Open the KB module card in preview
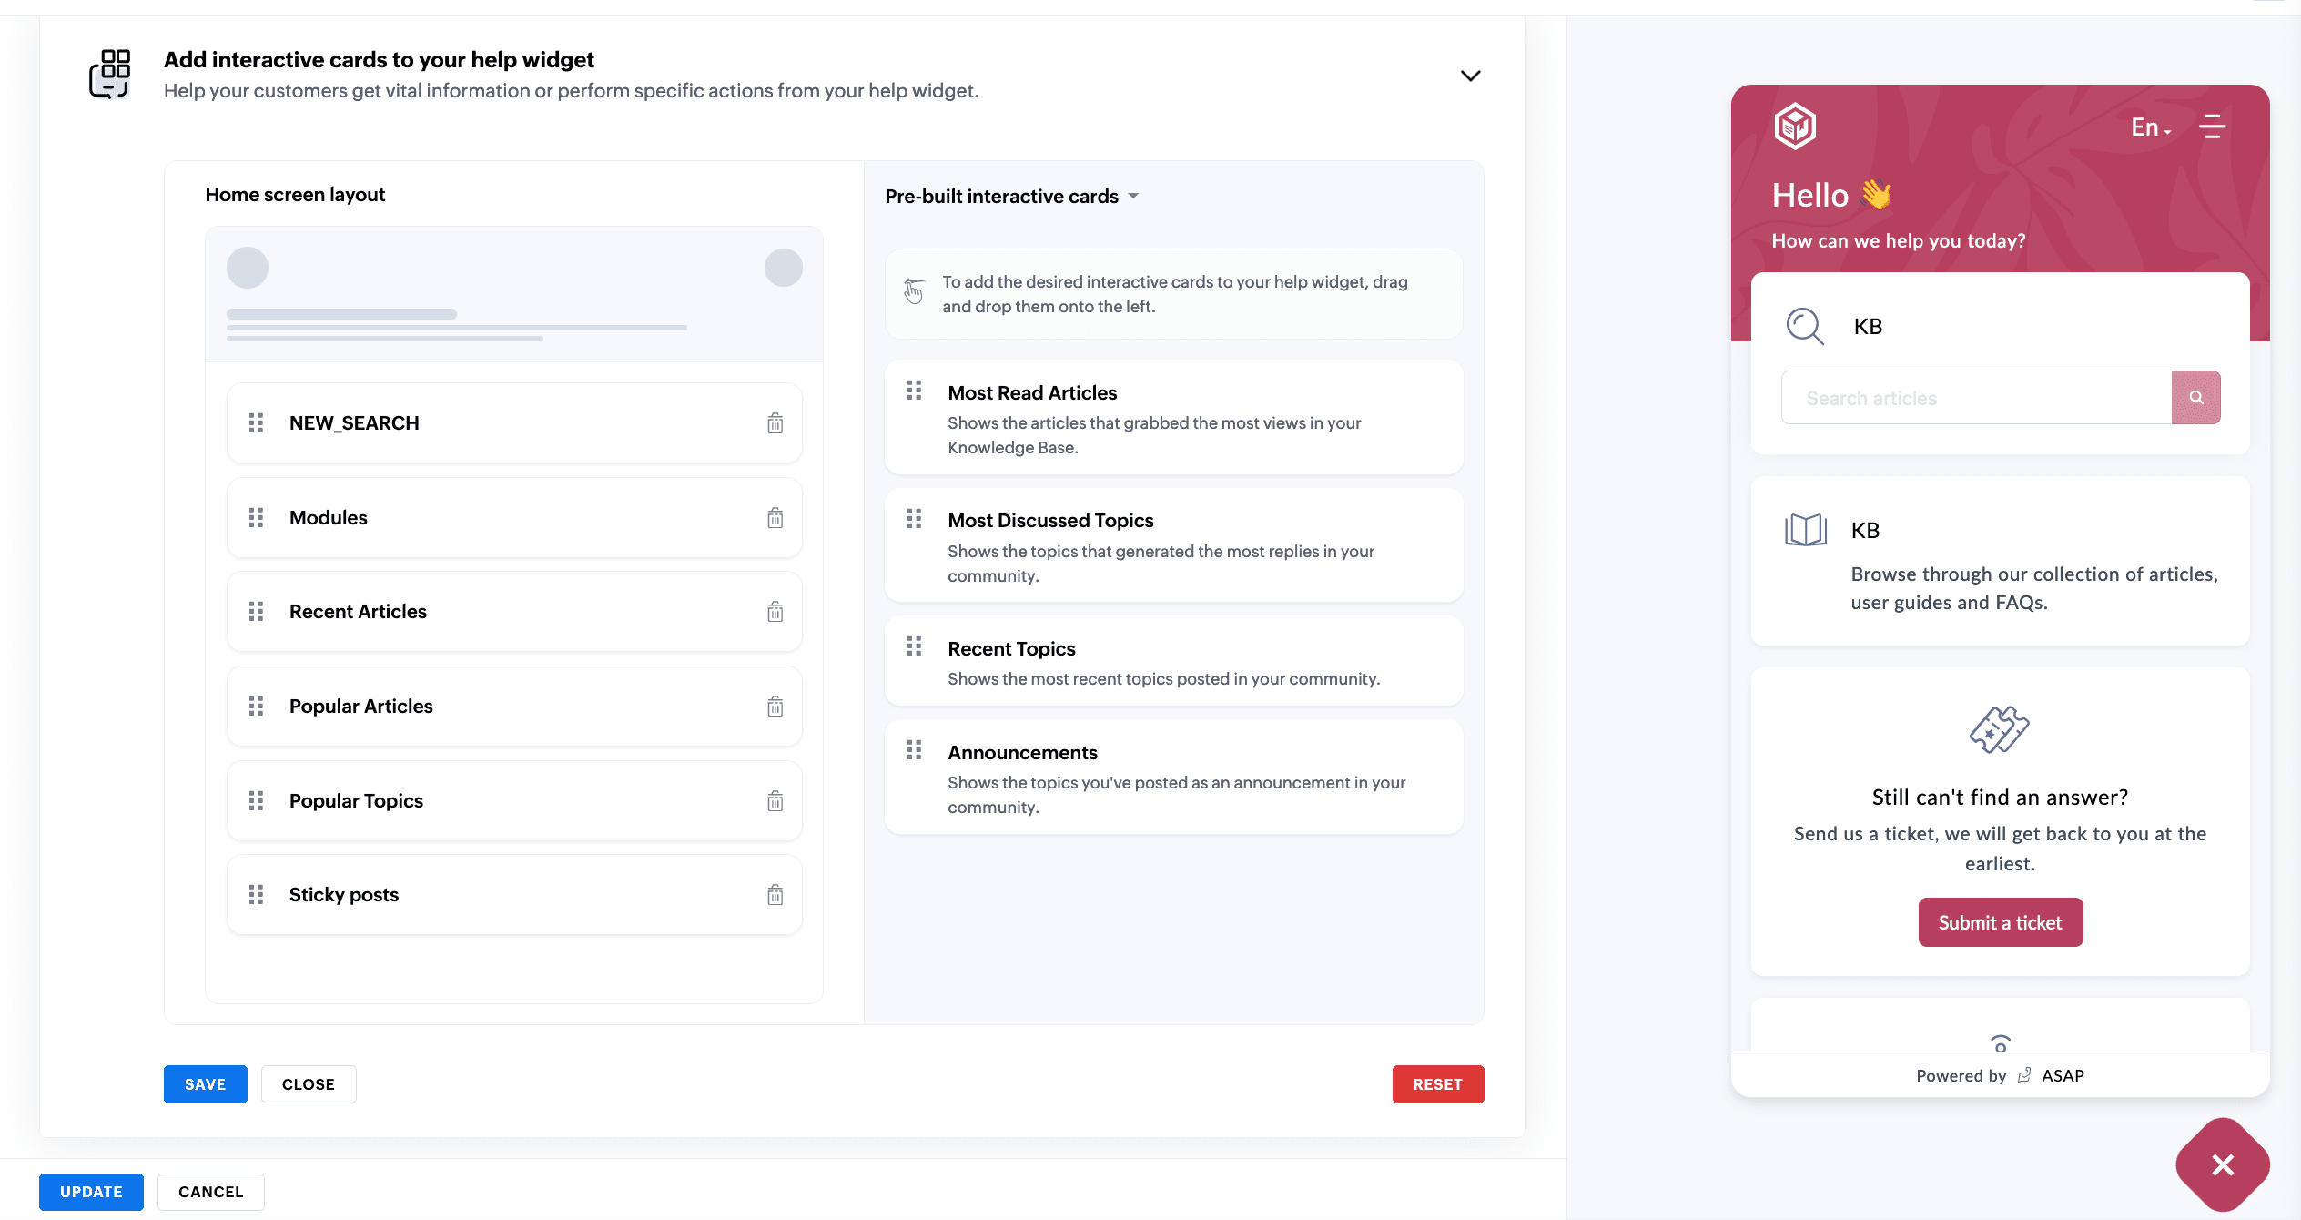The width and height of the screenshot is (2301, 1220). 2000,562
